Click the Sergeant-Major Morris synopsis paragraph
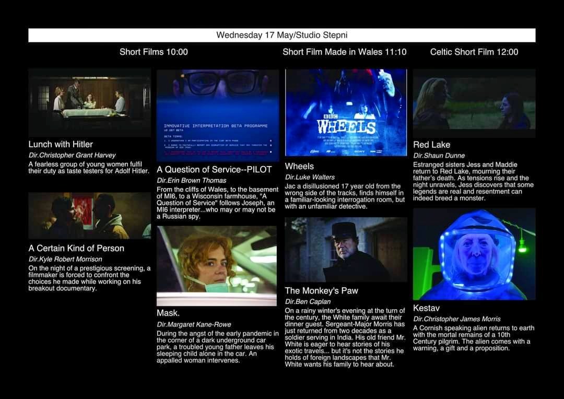This screenshot has height=399, width=564. tap(345, 337)
